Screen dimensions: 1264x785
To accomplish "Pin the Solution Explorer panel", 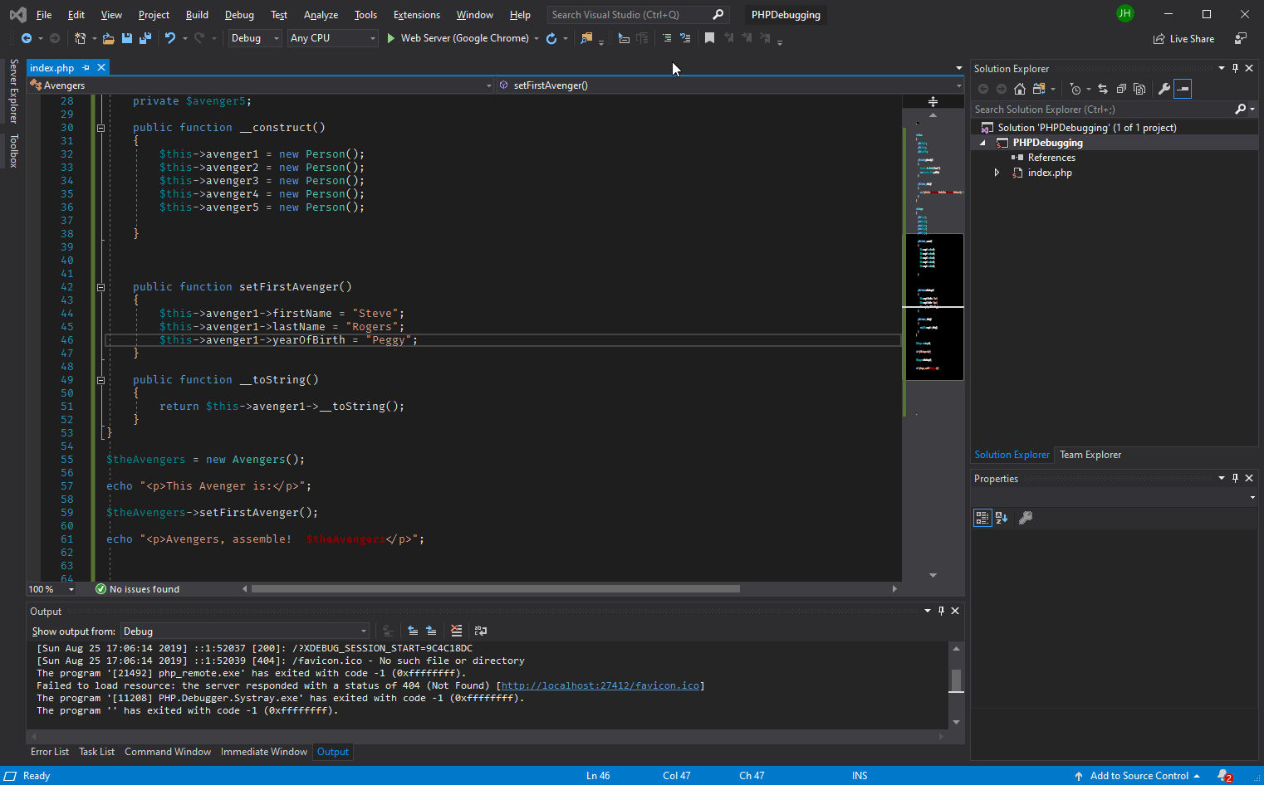I will pos(1235,68).
